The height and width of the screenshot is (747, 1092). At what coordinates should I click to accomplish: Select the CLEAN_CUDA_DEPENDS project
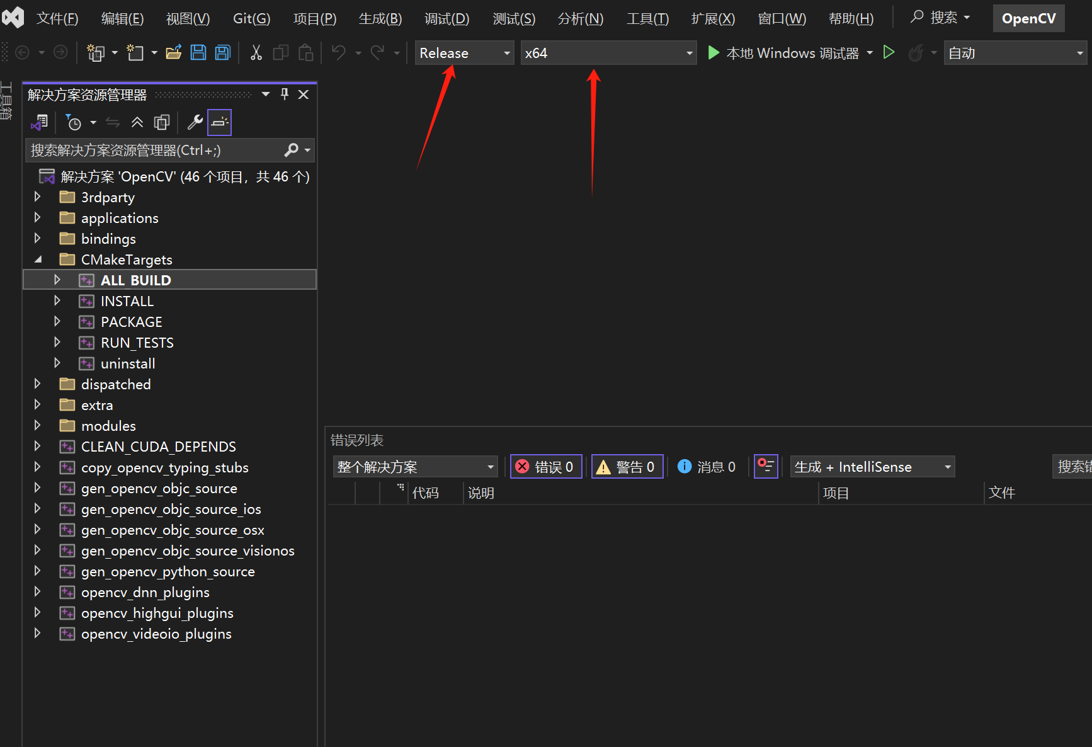(x=159, y=447)
